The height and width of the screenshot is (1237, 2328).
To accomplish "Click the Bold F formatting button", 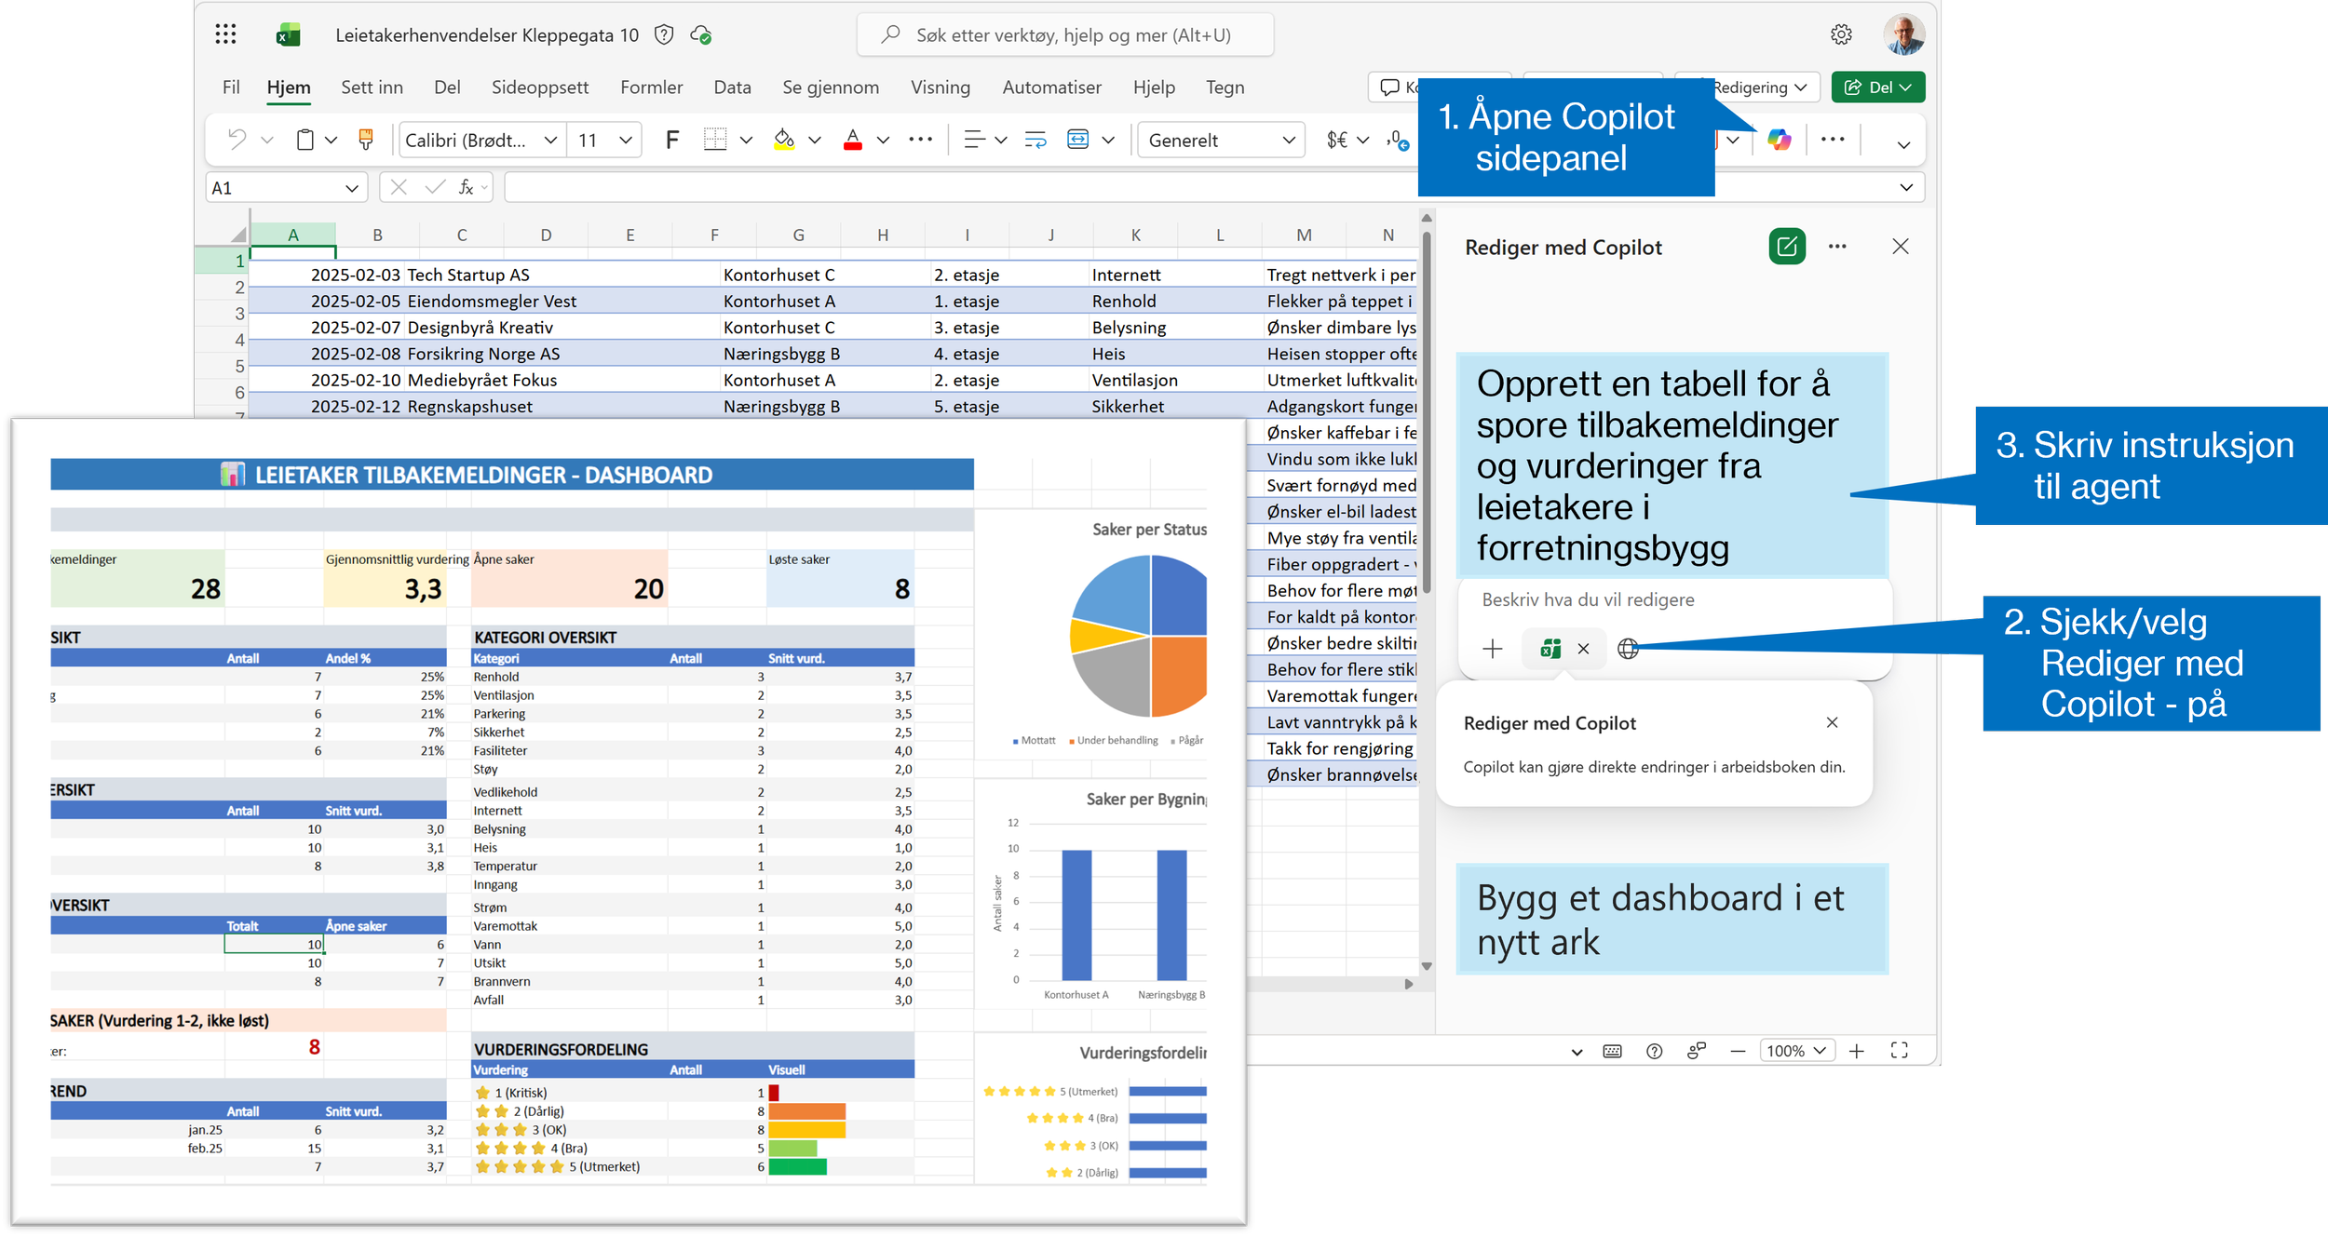I will 671,141.
